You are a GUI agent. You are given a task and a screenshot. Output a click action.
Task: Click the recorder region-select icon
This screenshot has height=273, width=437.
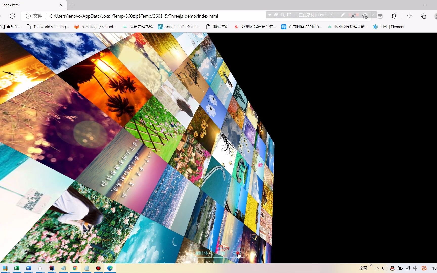click(289, 15)
